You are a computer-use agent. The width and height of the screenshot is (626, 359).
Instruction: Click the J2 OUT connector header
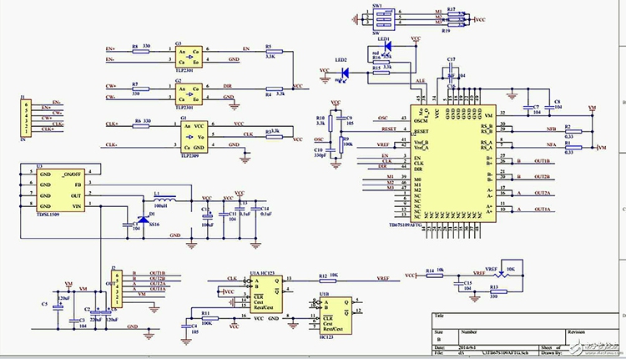click(x=117, y=289)
